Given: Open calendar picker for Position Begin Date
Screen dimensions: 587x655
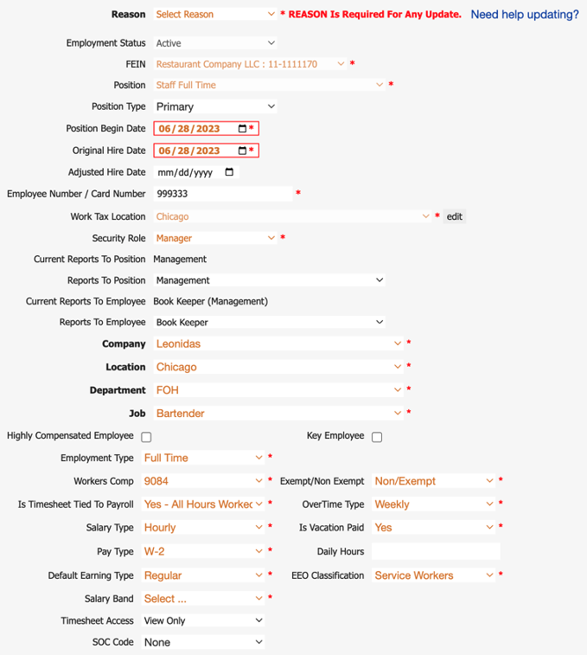Looking at the screenshot, I should [x=242, y=129].
